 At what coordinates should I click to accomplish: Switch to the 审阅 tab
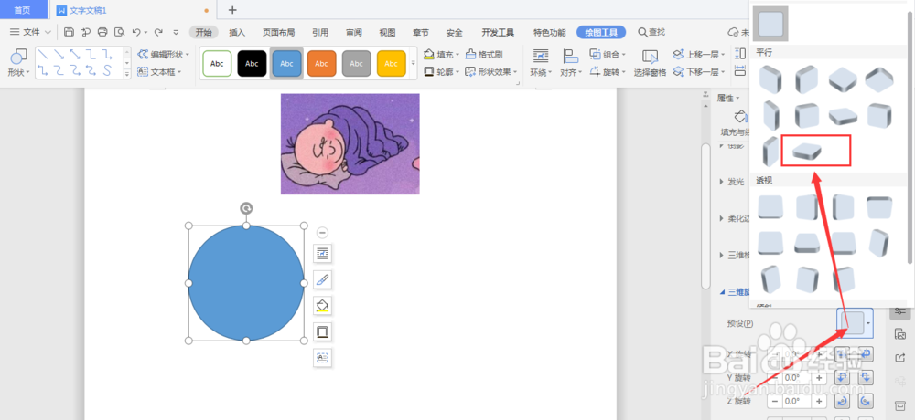[353, 32]
